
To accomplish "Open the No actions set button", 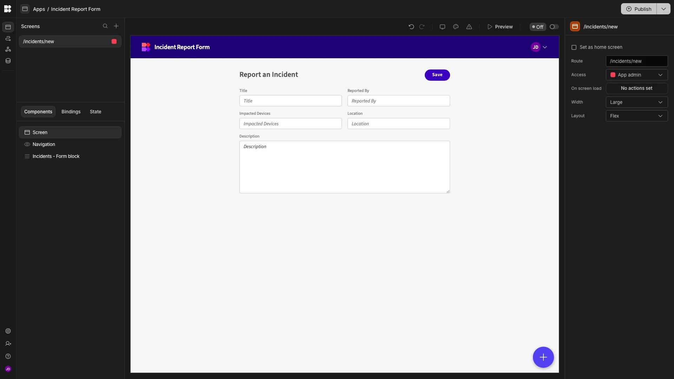I will tap(636, 88).
